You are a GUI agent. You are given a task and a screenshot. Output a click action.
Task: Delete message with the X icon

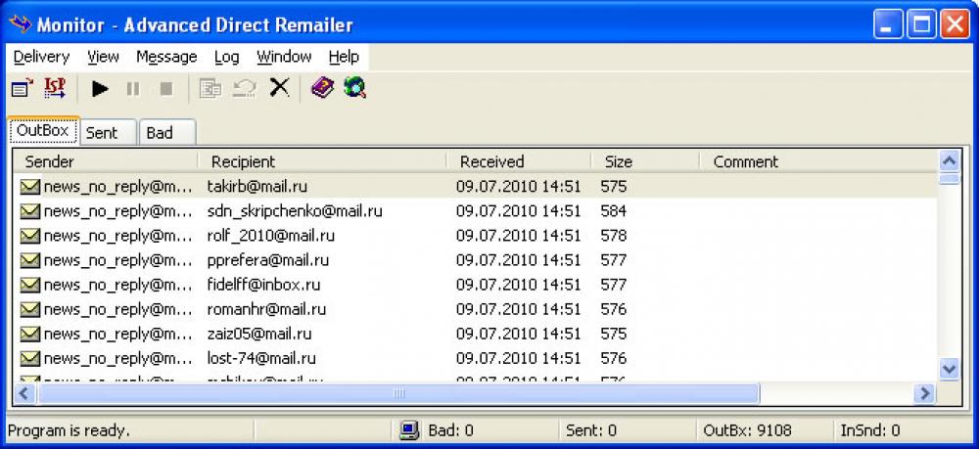(279, 88)
